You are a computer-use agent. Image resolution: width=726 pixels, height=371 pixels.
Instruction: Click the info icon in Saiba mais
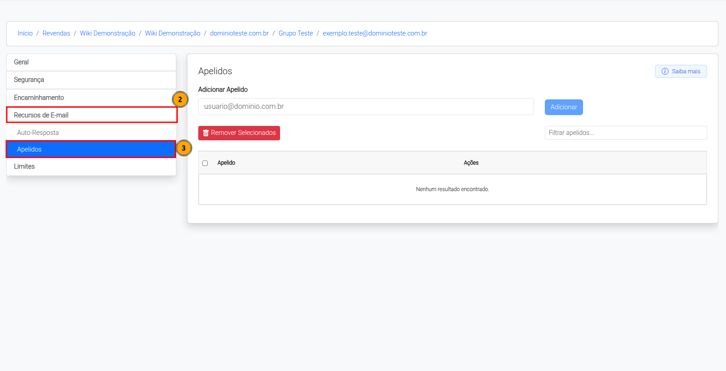(665, 72)
